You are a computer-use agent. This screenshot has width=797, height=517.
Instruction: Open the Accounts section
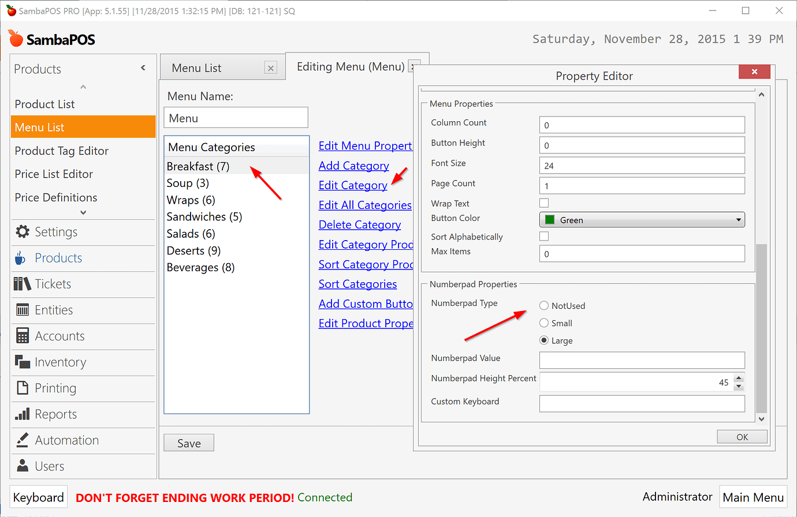coord(83,336)
